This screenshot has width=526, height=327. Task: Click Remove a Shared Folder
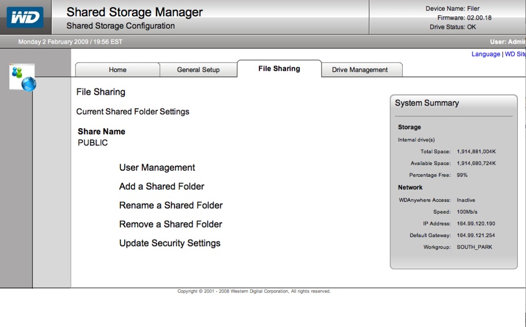[171, 224]
